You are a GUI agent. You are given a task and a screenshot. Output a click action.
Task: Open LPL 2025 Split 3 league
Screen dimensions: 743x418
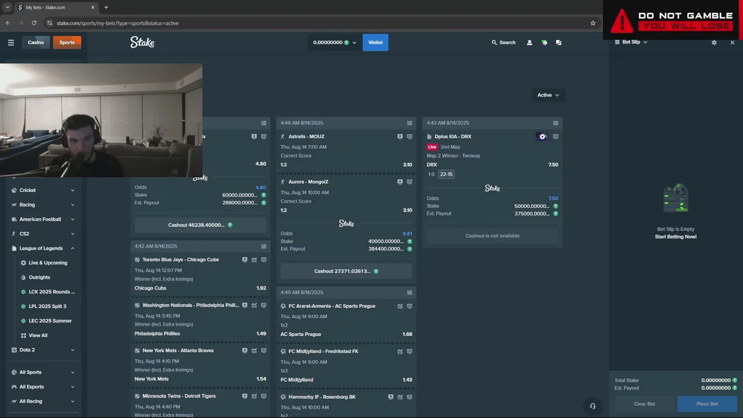(x=48, y=307)
